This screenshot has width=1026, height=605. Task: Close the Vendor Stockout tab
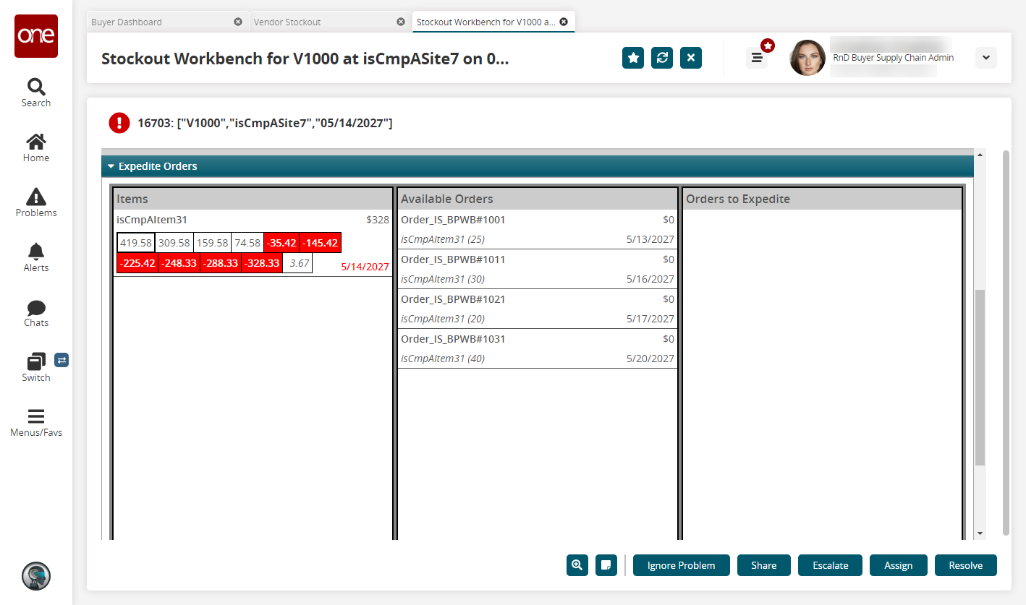tap(401, 22)
